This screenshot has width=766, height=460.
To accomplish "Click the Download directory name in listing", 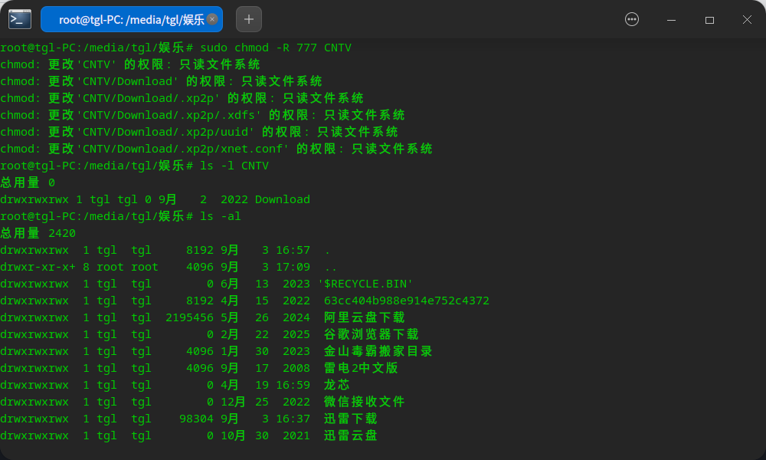I will pos(283,199).
